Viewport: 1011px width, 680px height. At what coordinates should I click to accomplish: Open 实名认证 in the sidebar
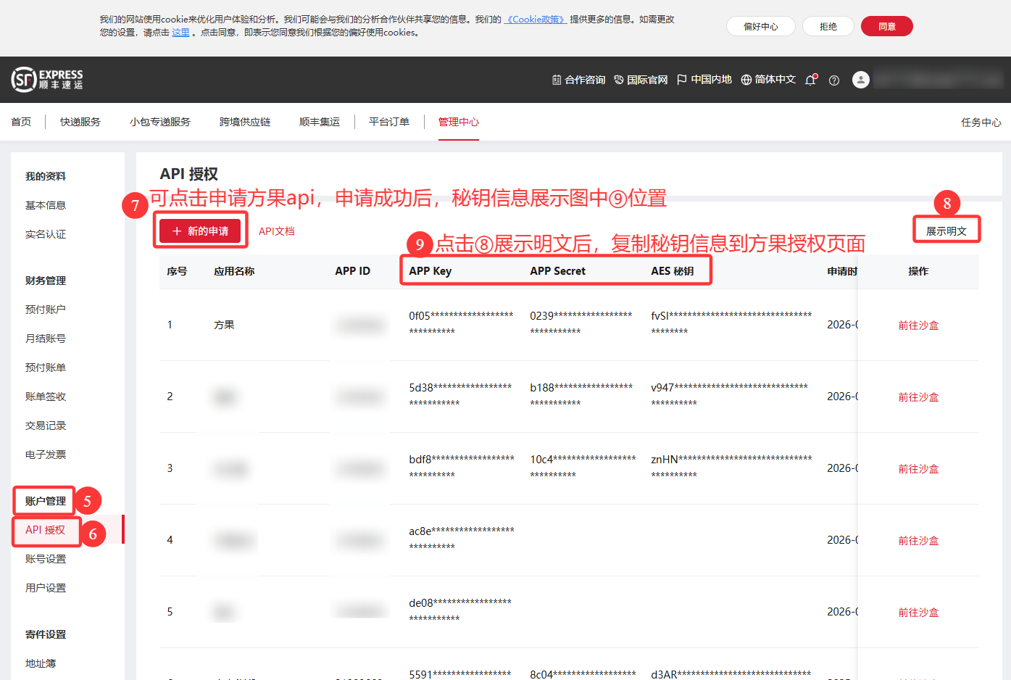click(46, 234)
